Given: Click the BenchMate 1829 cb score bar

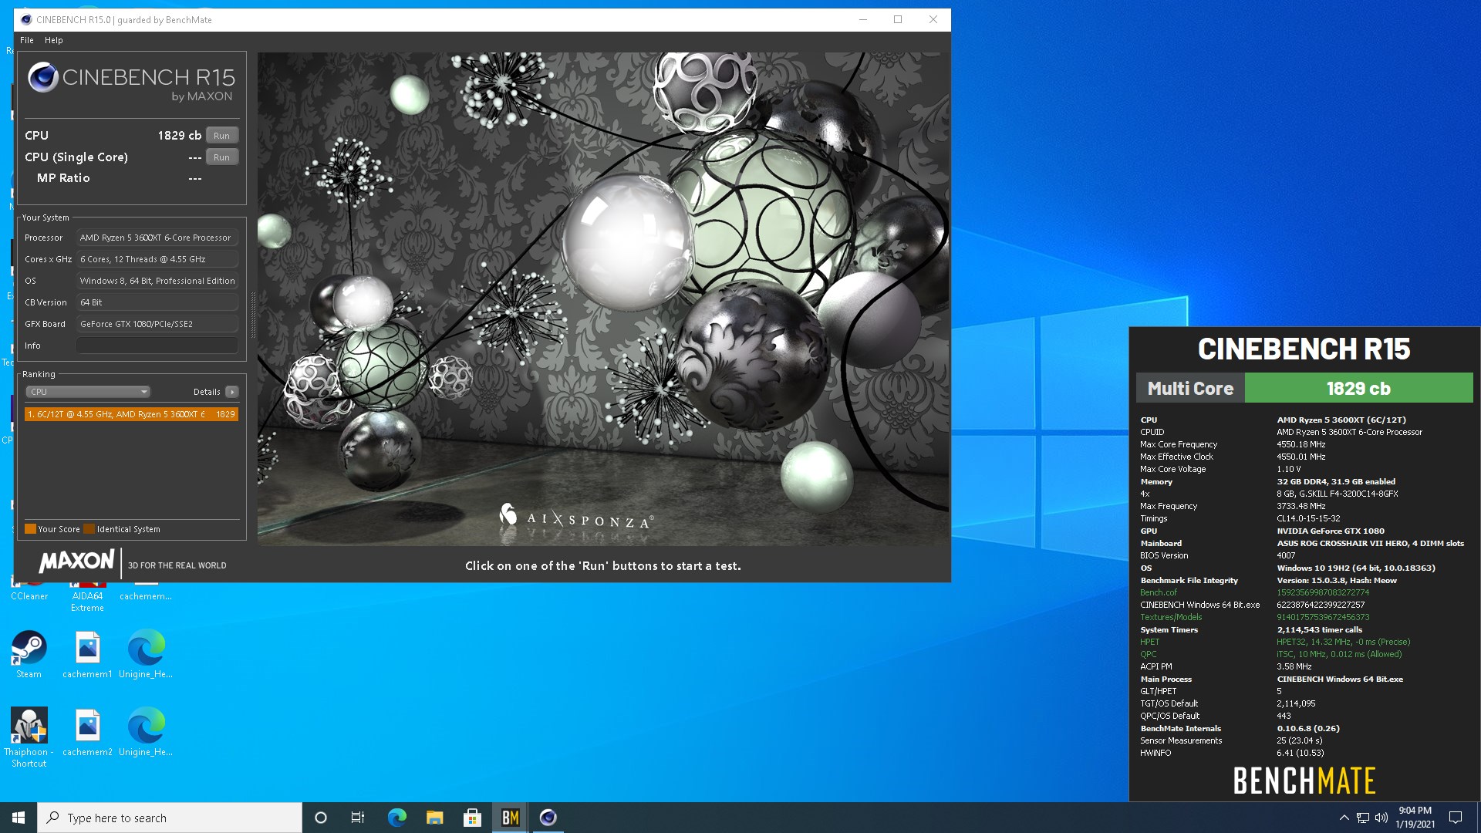Looking at the screenshot, I should point(1358,388).
